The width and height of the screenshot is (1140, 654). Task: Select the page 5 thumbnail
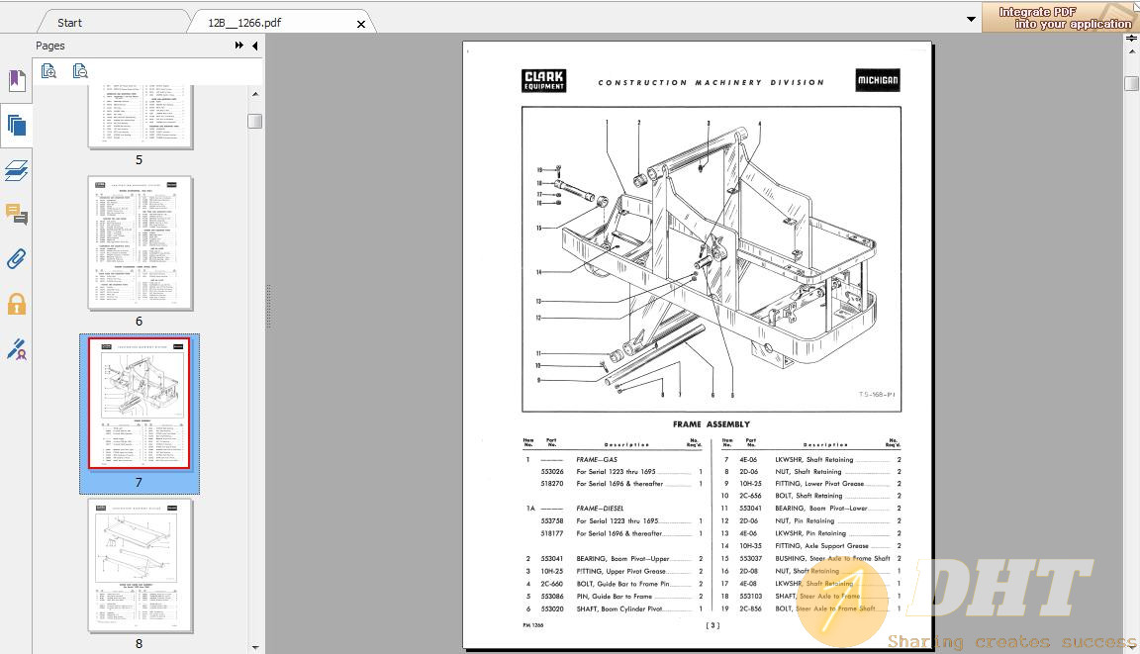(x=141, y=117)
